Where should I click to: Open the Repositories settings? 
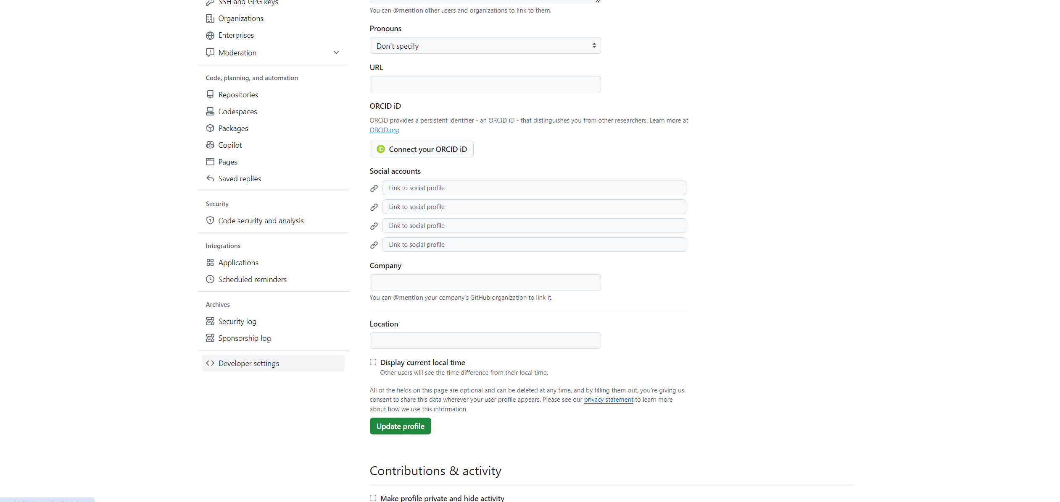pyautogui.click(x=238, y=94)
